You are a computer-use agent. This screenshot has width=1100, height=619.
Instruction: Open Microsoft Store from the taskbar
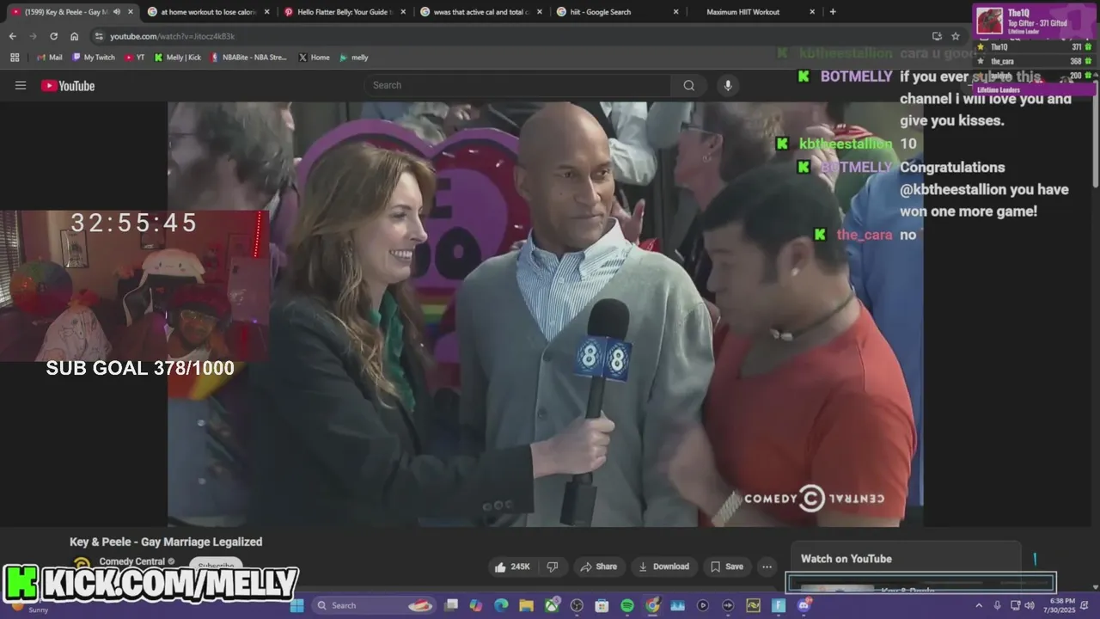(602, 605)
